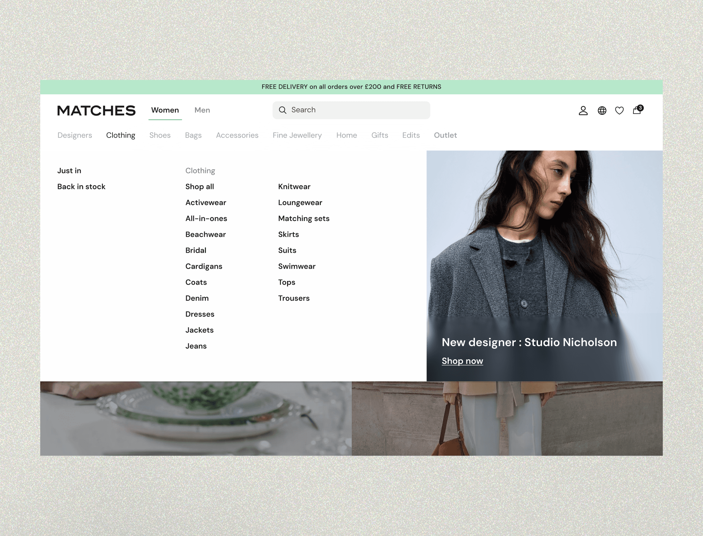Open the Outlet menu
This screenshot has width=703, height=536.
coord(445,135)
